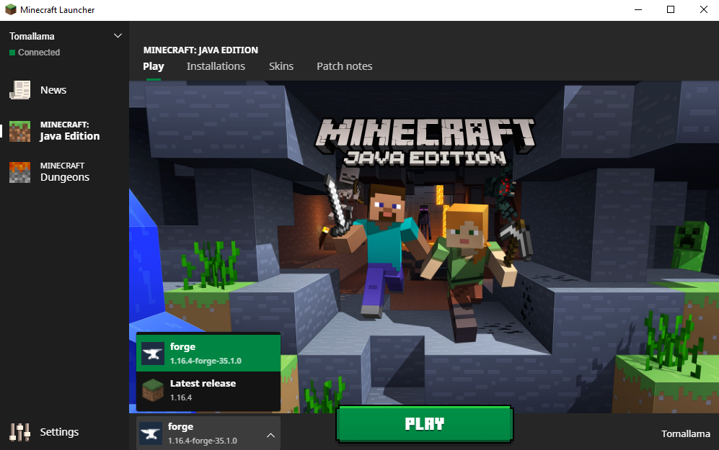Close the Minecraft Launcher window
This screenshot has width=719, height=450.
(x=703, y=9)
